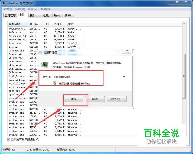Select the lsass.exe process

click(45, 43)
